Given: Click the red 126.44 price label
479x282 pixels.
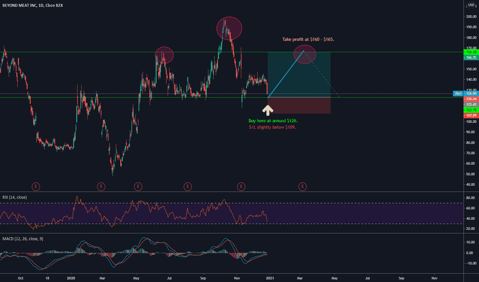Looking at the screenshot, I should pos(471,99).
